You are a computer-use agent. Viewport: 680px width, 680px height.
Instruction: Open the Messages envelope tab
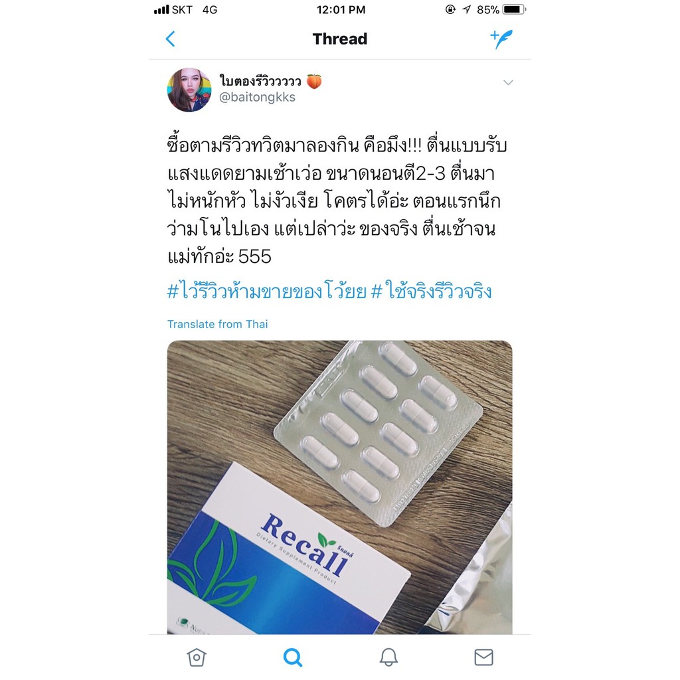coord(483,657)
